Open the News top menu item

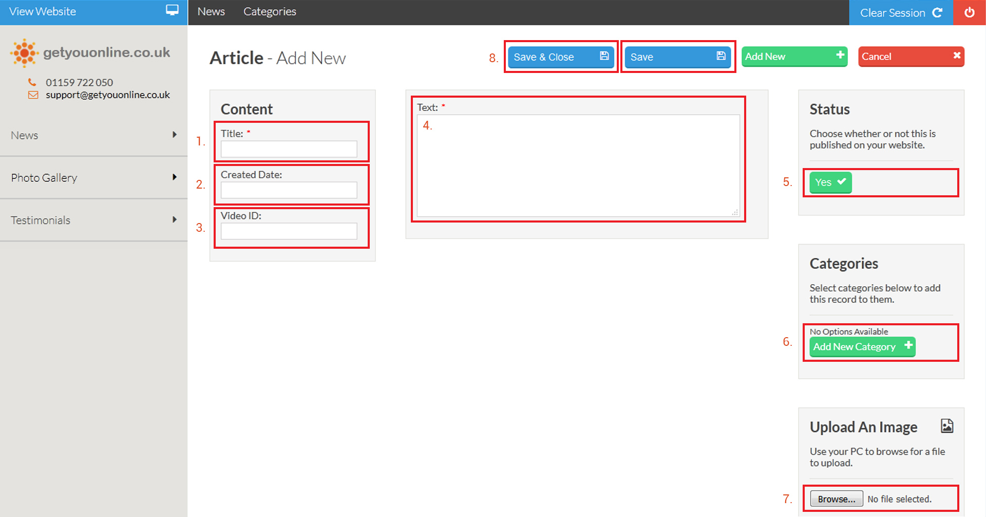click(x=211, y=11)
